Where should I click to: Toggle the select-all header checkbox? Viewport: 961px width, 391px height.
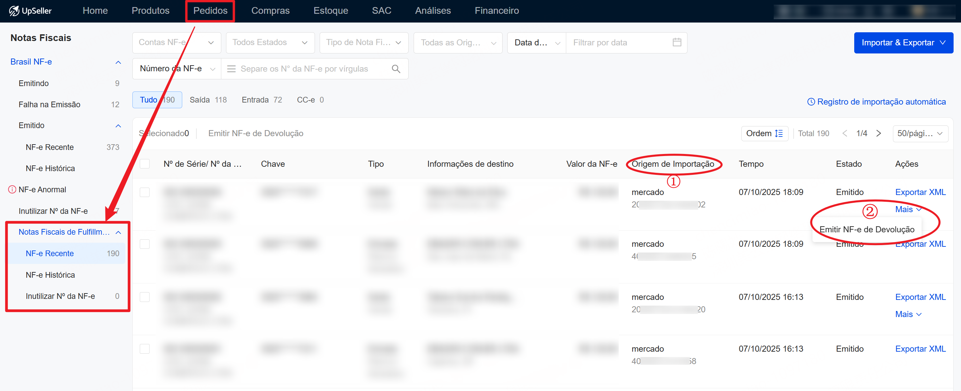point(145,164)
